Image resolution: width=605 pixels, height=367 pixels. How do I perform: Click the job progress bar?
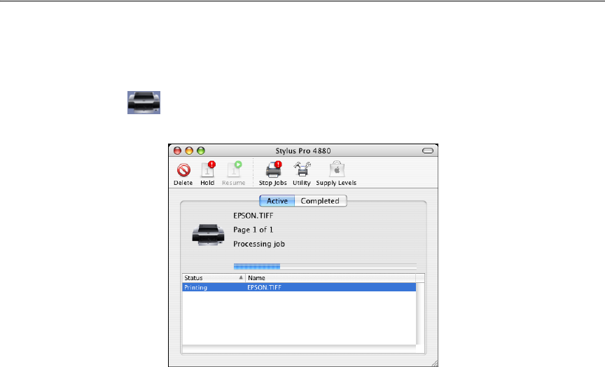tap(325, 266)
